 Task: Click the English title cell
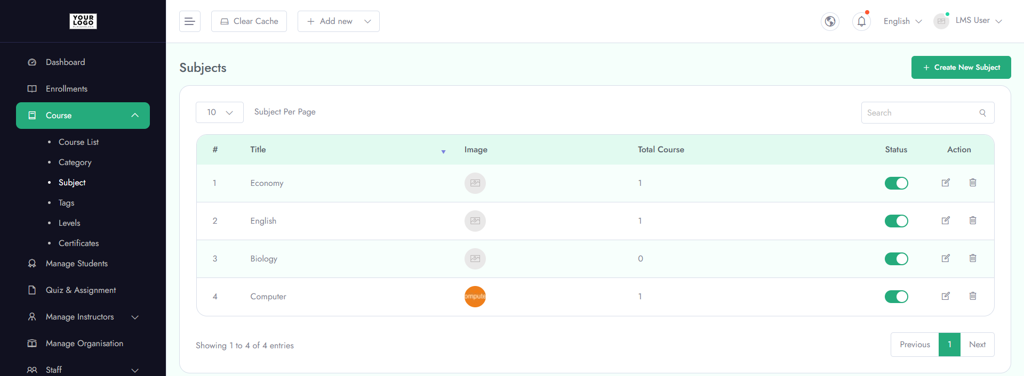coord(263,221)
